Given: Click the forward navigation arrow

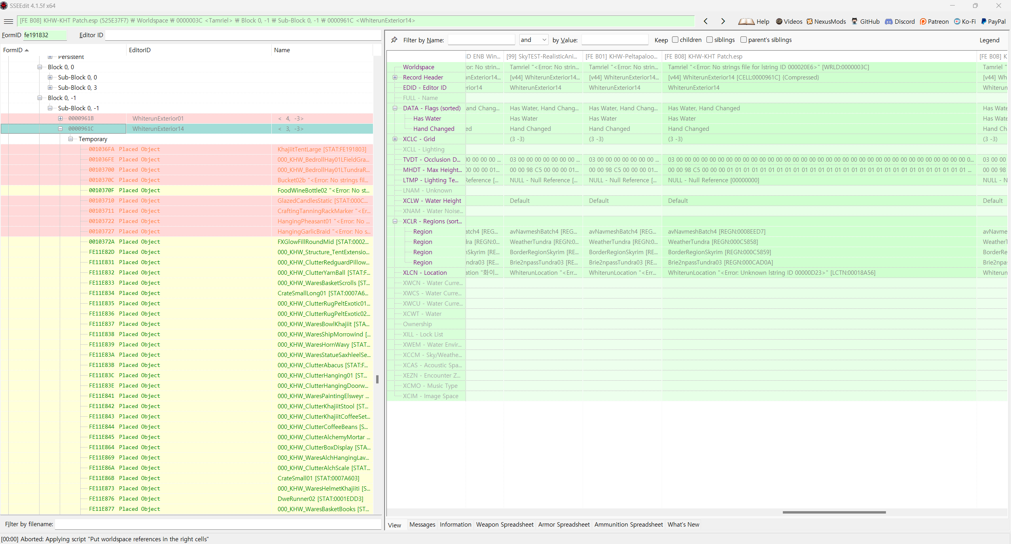Looking at the screenshot, I should [723, 21].
